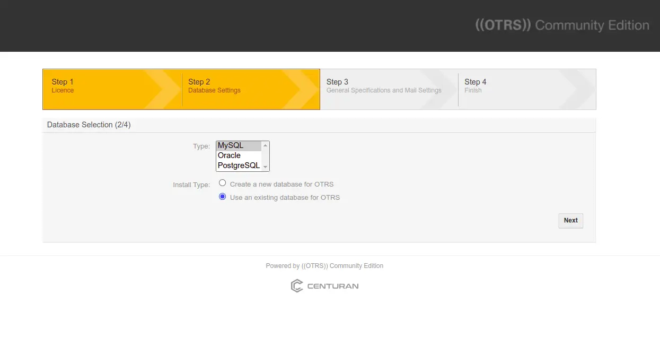660x342 pixels.
Task: Open Step 2 Database Settings step
Action: 250,89
